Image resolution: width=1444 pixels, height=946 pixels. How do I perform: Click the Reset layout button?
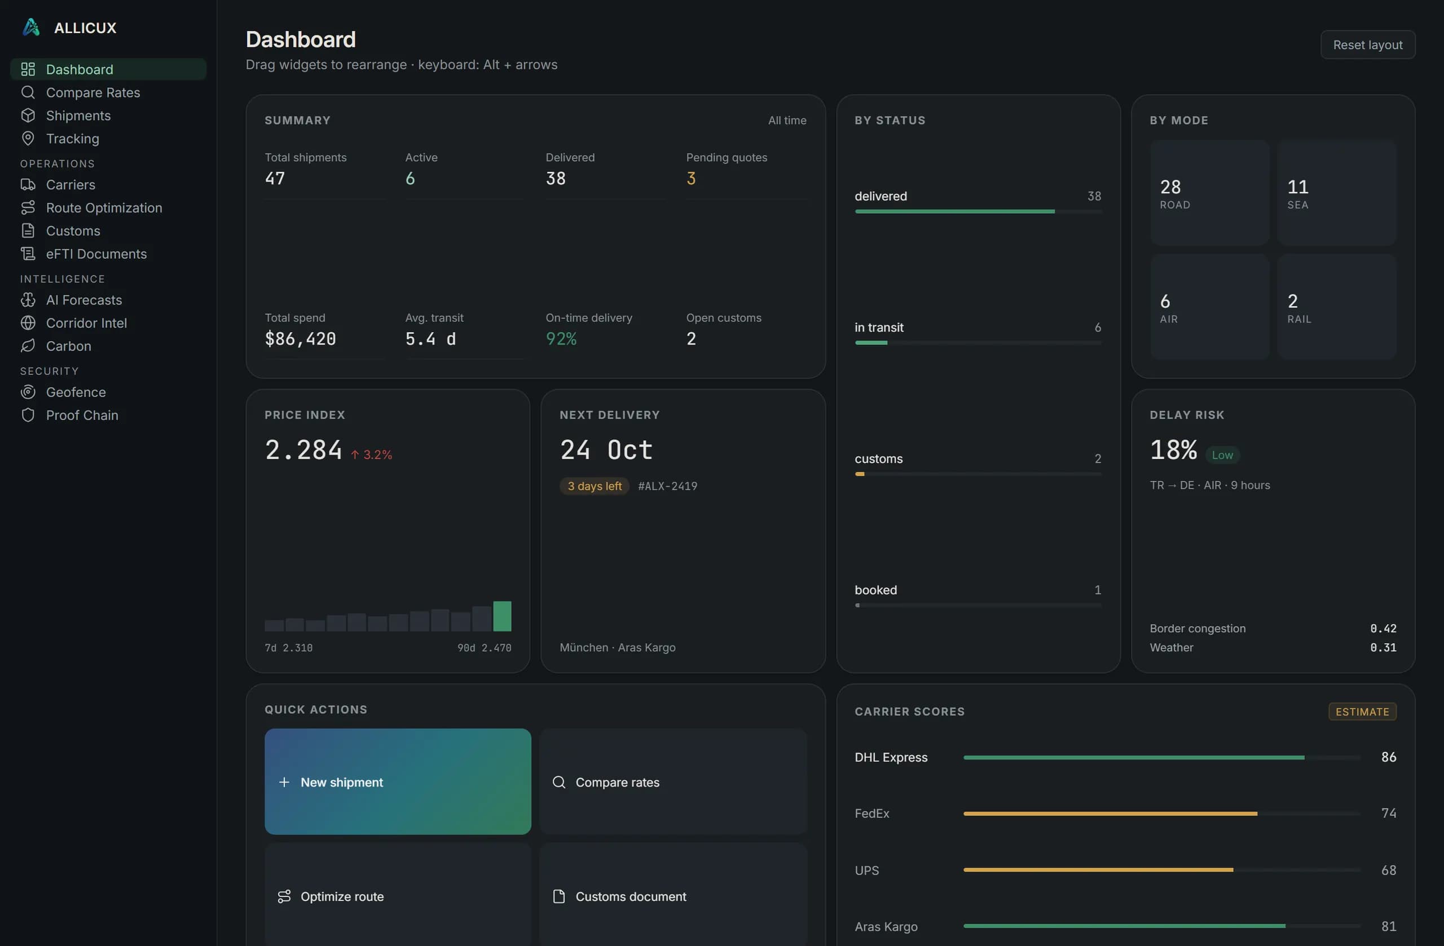pyautogui.click(x=1367, y=45)
